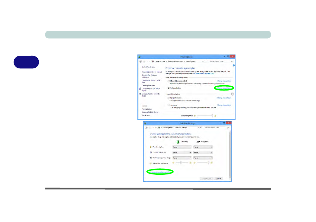Click Edit Plan Settings title bar app icon
Screen dimensions: 316x222
pos(145,123)
